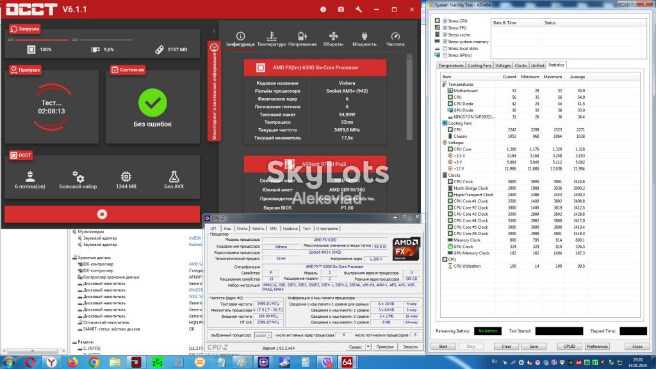Open the CPU-Z О программе tab

pos(327,229)
